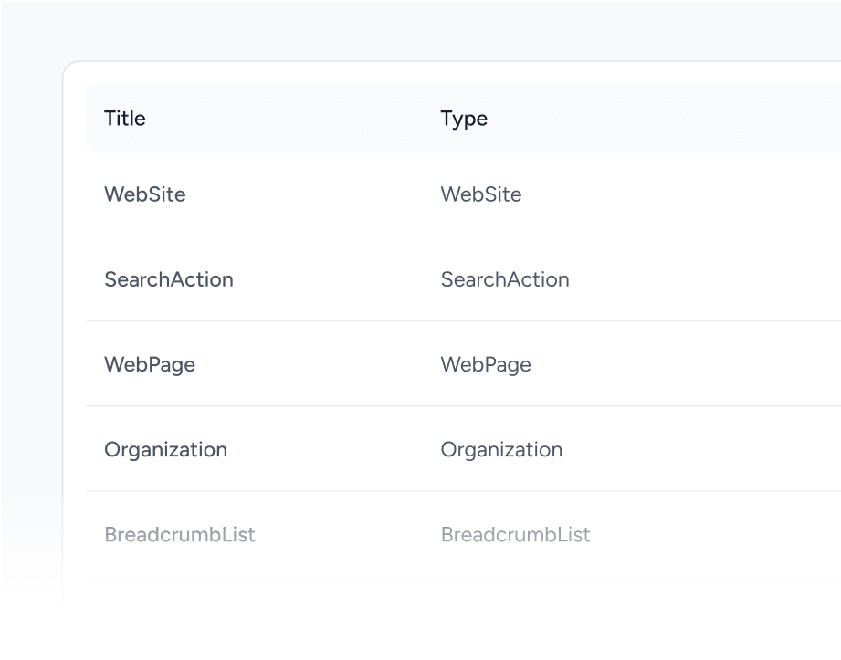
Task: Select the SearchAction row's empty area right of Type
Action: tap(712, 279)
